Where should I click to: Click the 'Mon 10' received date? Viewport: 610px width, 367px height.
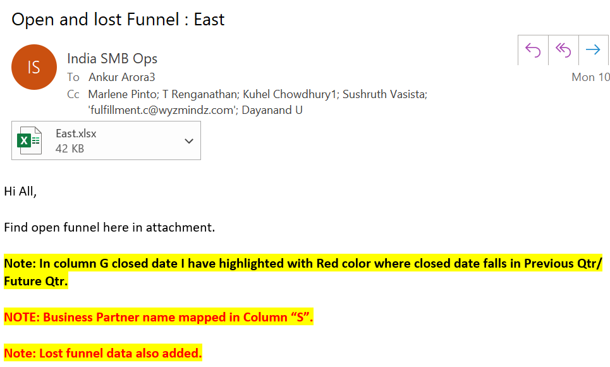click(x=590, y=77)
